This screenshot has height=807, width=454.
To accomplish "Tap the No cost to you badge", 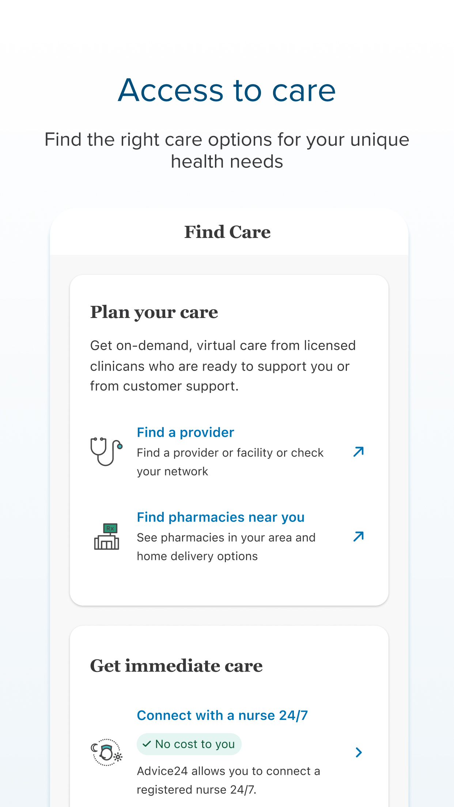I will [189, 744].
